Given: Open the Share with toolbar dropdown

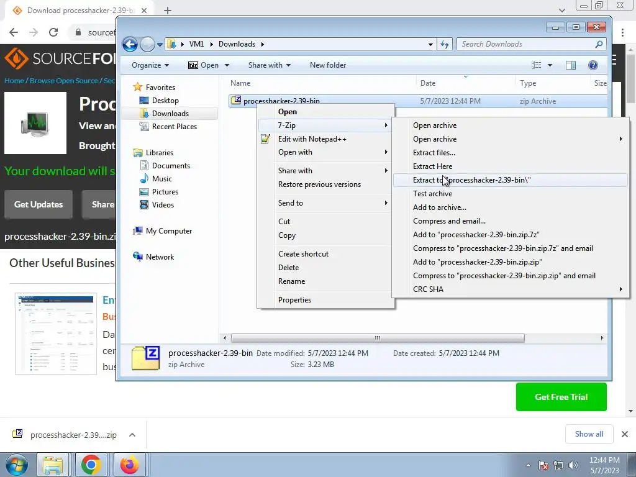Looking at the screenshot, I should tap(270, 65).
